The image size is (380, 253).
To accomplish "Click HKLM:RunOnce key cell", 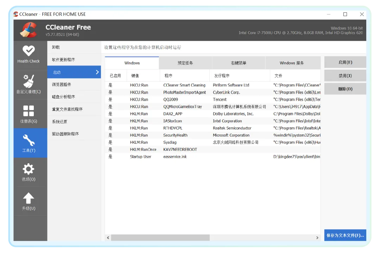I will 143,150.
